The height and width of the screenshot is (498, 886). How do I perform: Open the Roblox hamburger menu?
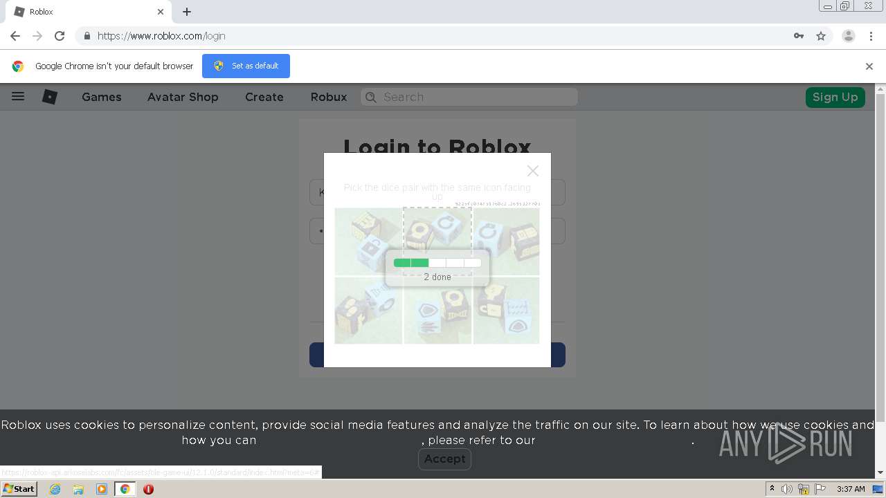click(x=18, y=97)
